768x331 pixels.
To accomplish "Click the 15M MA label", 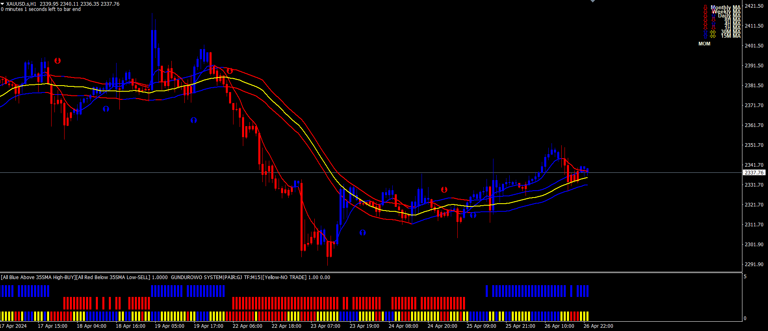I will click(x=731, y=36).
